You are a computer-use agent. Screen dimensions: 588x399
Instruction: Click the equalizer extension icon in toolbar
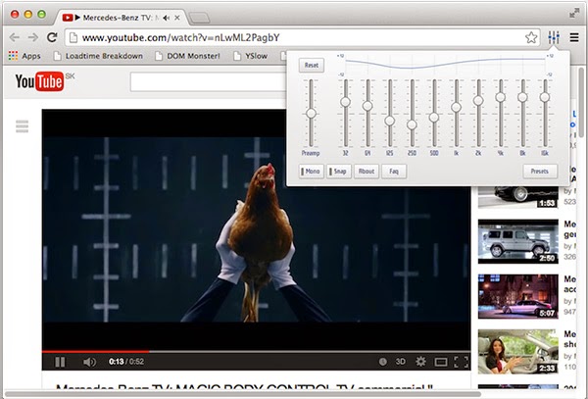pos(554,37)
